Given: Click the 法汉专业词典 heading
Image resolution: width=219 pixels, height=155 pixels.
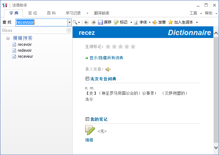Looking at the screenshot, I should point(103,79).
